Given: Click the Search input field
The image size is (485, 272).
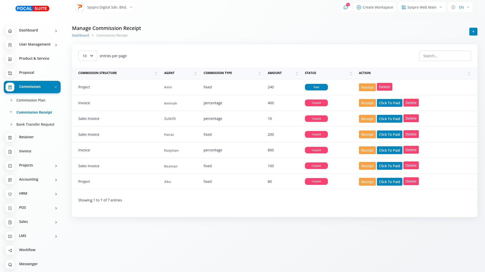Looking at the screenshot, I should click(x=445, y=56).
